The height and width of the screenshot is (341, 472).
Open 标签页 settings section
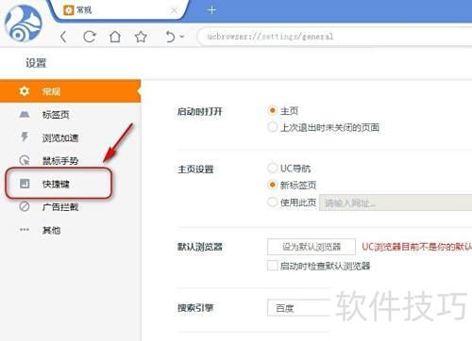click(x=70, y=115)
